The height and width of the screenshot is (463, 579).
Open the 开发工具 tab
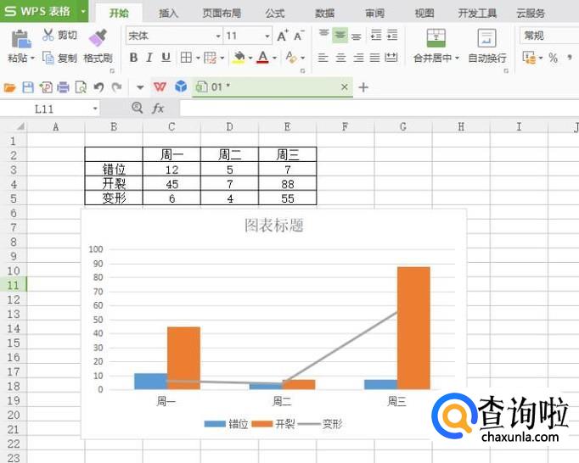pyautogui.click(x=477, y=14)
